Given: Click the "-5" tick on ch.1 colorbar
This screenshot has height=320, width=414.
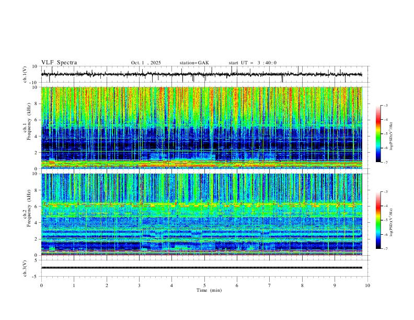Looking at the screenshot, I should click(x=386, y=134).
